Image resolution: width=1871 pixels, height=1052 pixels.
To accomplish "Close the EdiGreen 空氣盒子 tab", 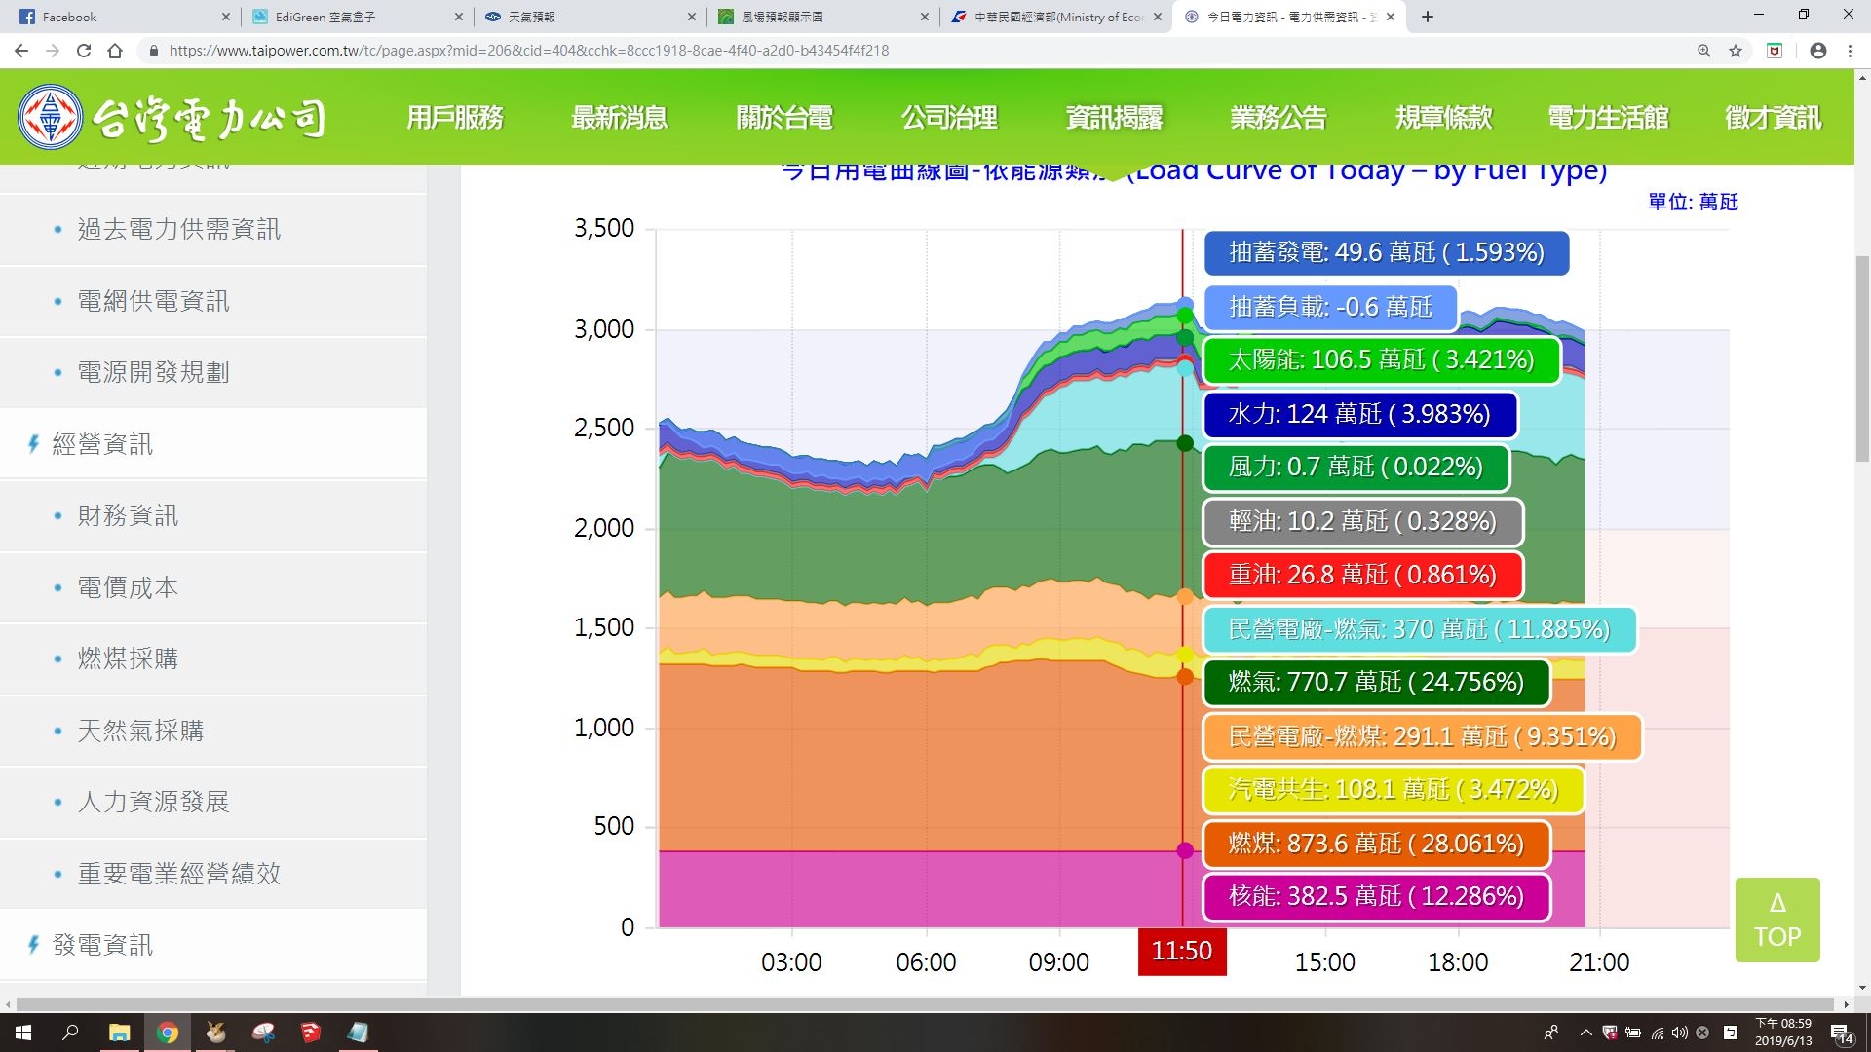I will click(x=459, y=17).
